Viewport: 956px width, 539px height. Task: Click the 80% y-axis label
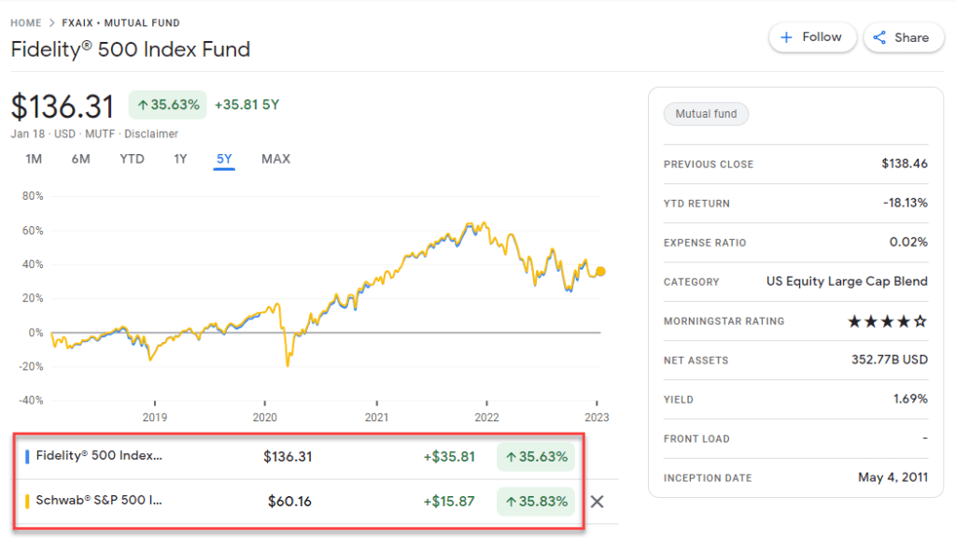(x=33, y=196)
